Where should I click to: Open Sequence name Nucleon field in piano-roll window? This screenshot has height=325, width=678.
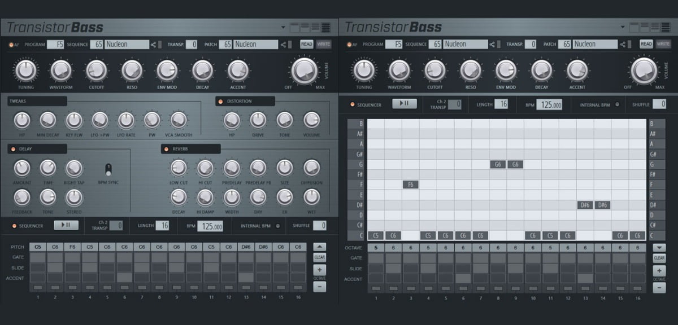click(466, 45)
